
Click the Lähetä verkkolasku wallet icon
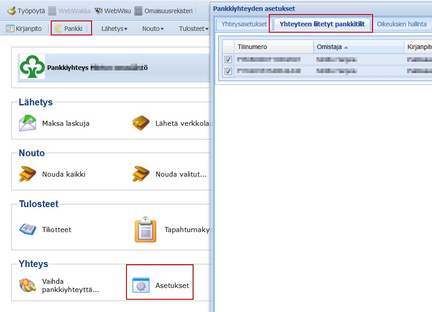click(x=141, y=123)
